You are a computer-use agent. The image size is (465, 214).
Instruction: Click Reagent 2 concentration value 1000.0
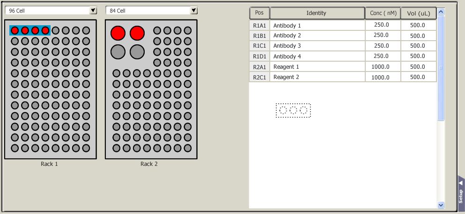(x=383, y=77)
